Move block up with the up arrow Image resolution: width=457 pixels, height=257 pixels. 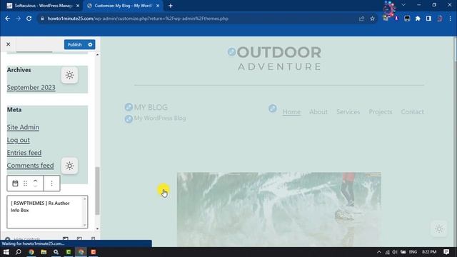coord(36,181)
